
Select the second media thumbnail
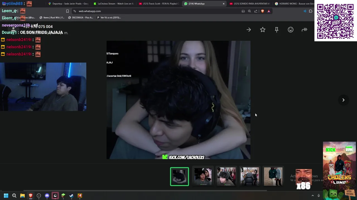click(x=203, y=176)
